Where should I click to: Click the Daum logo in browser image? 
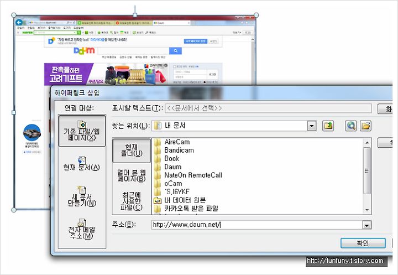[84, 50]
